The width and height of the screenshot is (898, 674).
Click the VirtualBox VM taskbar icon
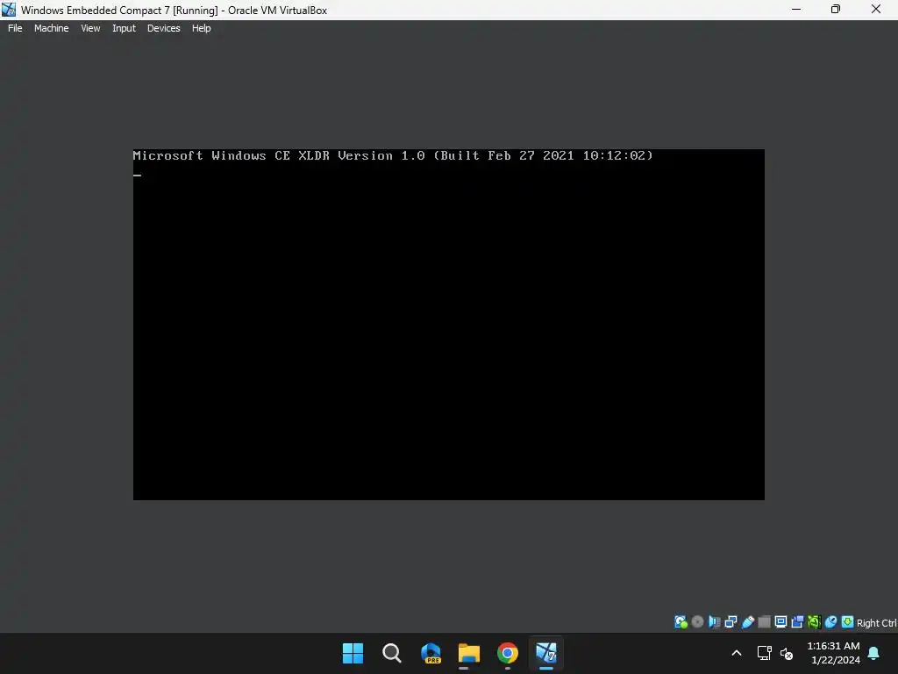545,653
